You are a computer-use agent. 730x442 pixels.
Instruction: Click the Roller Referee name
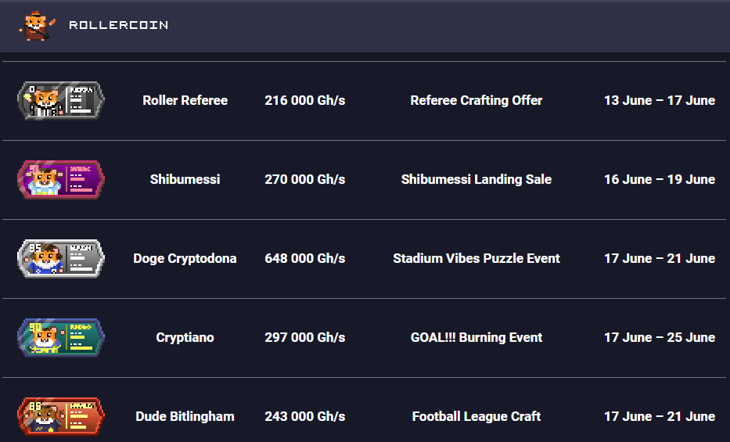[x=185, y=100]
